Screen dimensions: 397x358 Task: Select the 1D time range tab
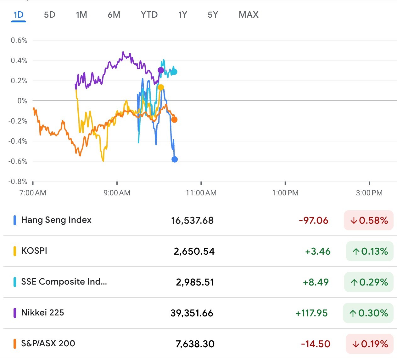[x=19, y=15]
